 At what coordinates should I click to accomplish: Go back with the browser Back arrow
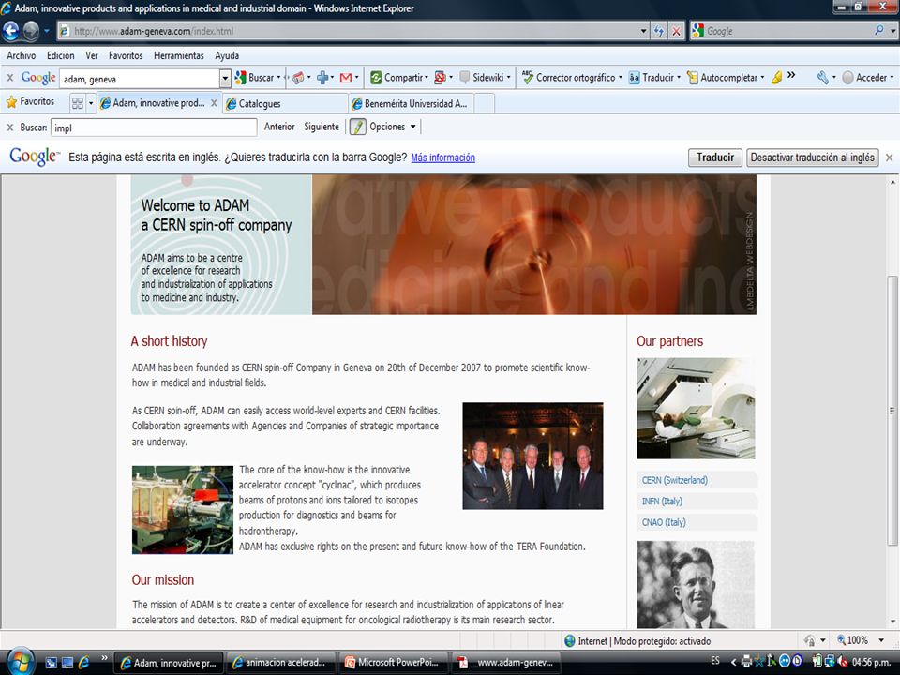(x=11, y=31)
